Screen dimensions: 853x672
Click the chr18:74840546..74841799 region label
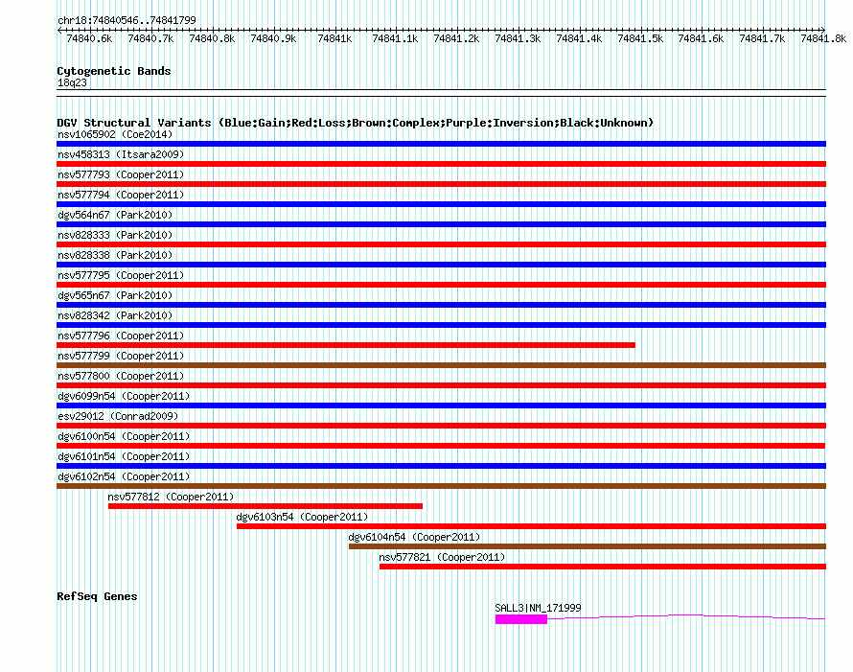coord(127,20)
